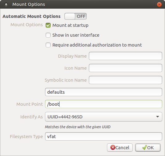Focus the Icon Name text field

click(126, 68)
